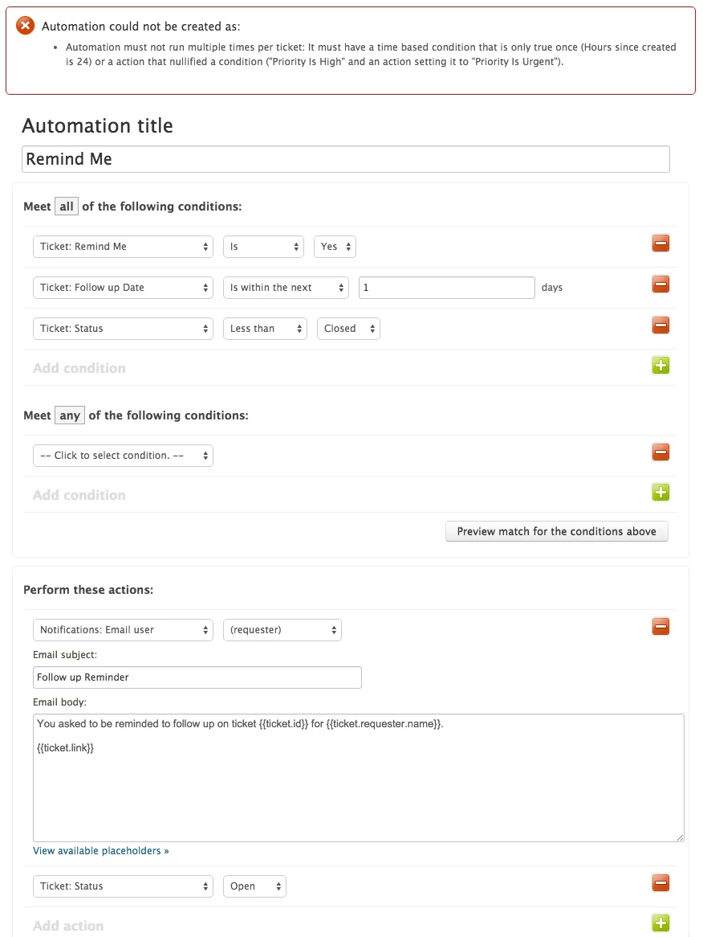Remove the Email user notification action
This screenshot has height=937, width=703.
pos(660,627)
